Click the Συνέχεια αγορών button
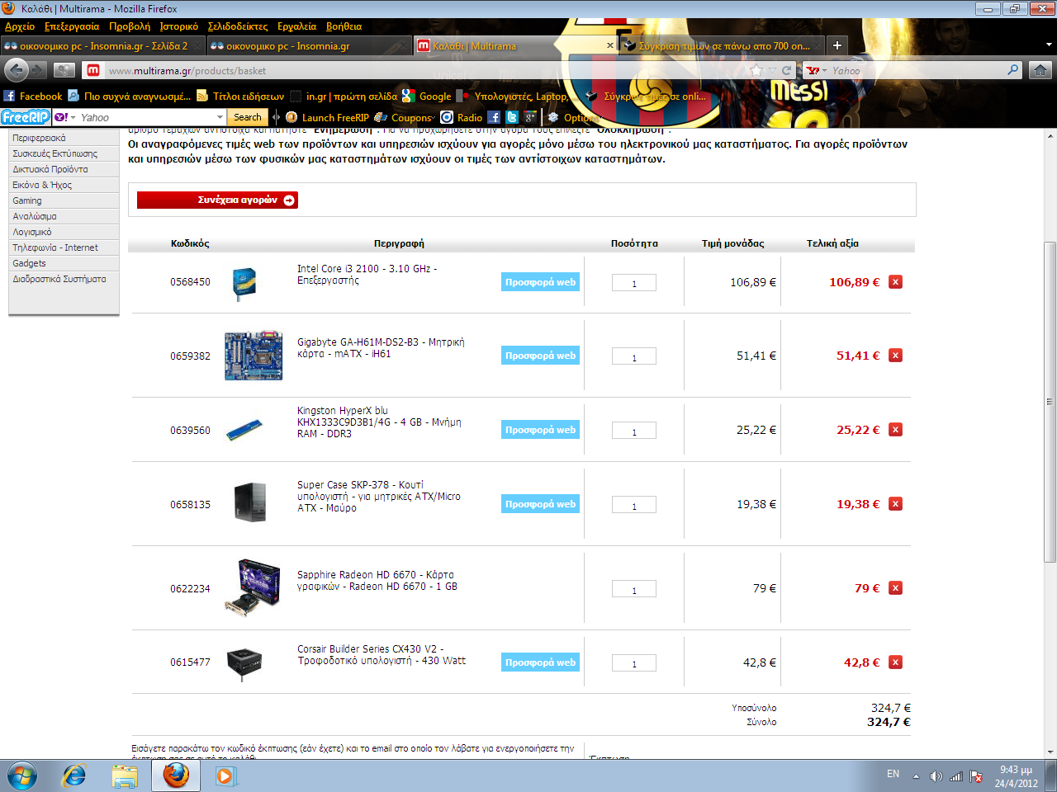 [x=218, y=200]
